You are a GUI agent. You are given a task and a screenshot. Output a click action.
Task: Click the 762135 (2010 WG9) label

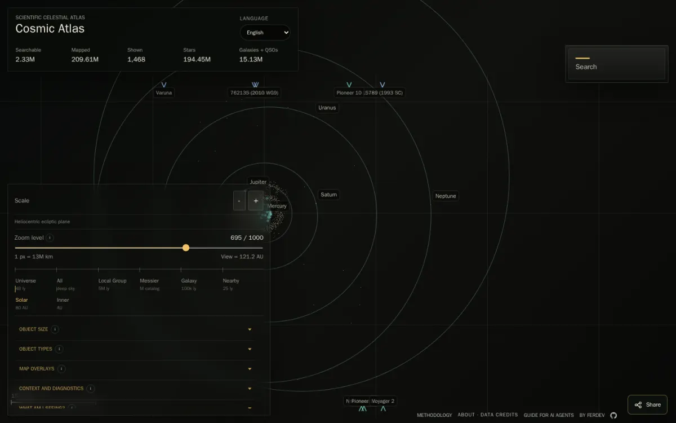click(255, 92)
